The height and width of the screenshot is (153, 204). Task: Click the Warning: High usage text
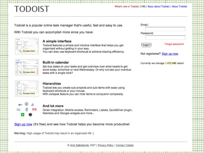(x=54, y=133)
